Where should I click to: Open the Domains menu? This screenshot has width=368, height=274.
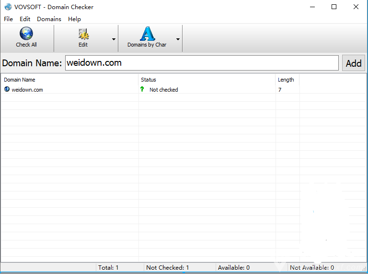click(49, 19)
